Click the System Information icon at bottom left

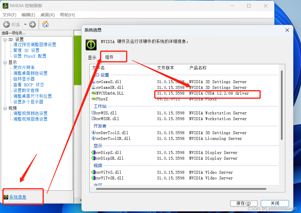point(6,197)
